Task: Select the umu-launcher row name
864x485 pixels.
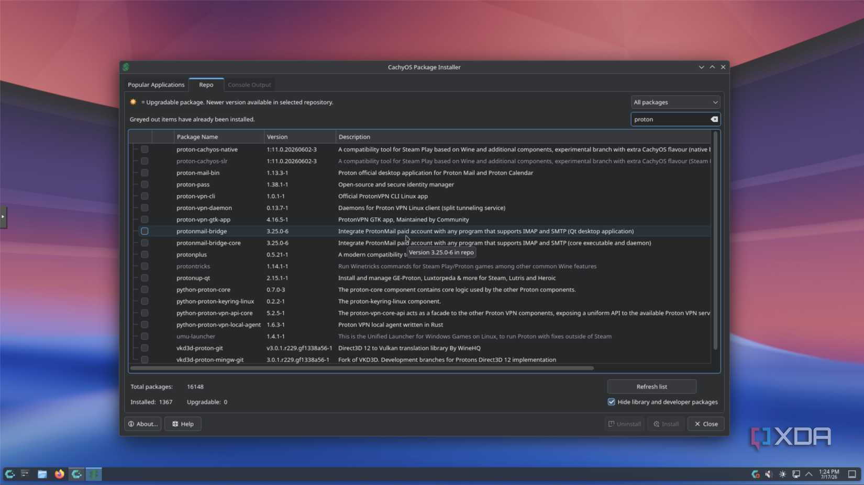Action: (x=196, y=337)
